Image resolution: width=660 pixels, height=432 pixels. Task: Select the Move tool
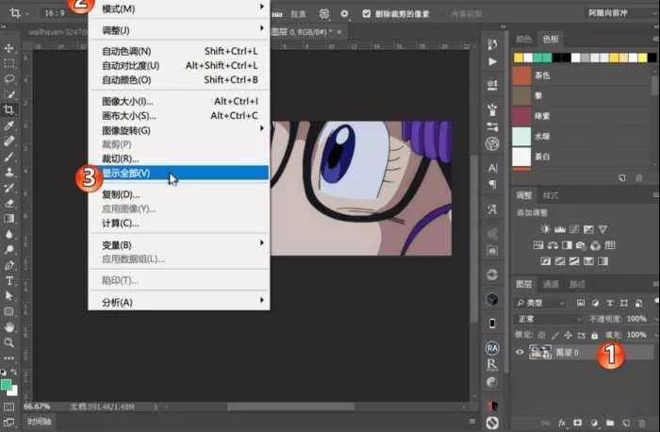[x=8, y=48]
